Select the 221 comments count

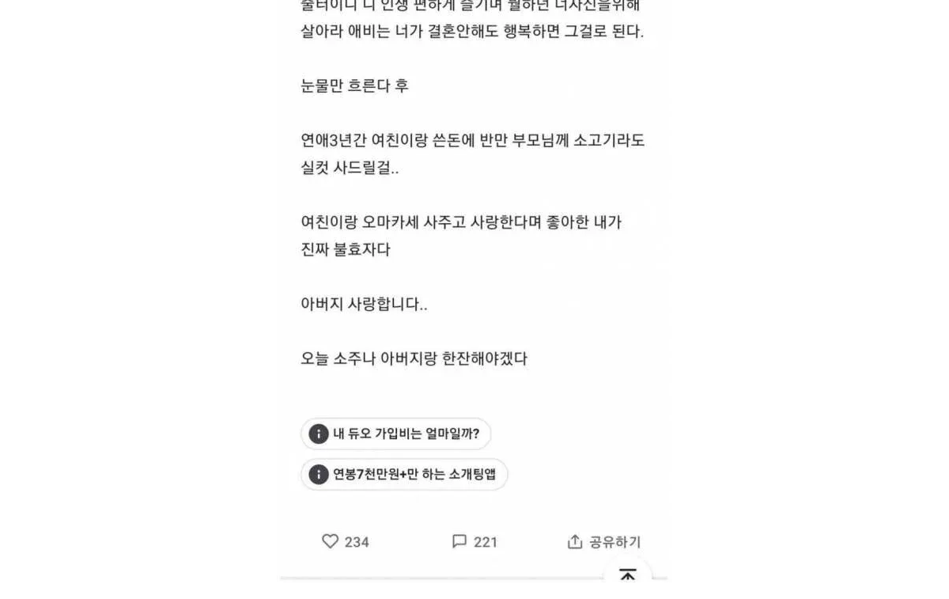click(x=486, y=542)
